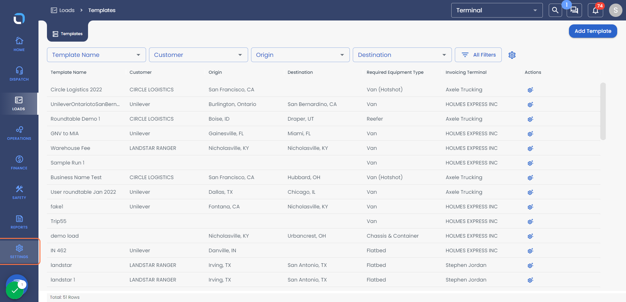Open the notifications bell icon
The height and width of the screenshot is (302, 626).
[x=595, y=10]
